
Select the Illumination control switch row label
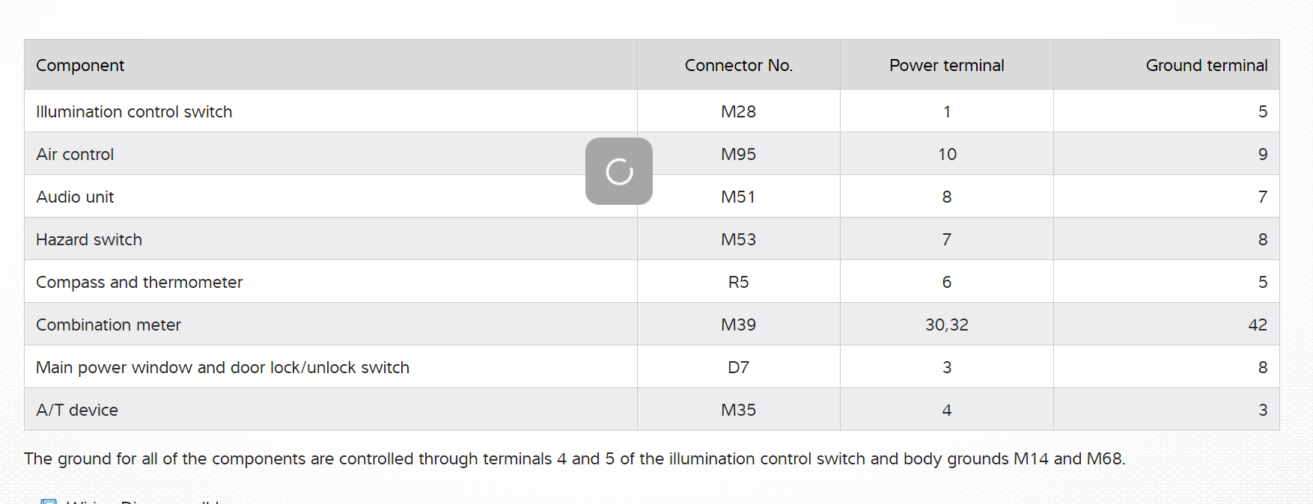[134, 111]
